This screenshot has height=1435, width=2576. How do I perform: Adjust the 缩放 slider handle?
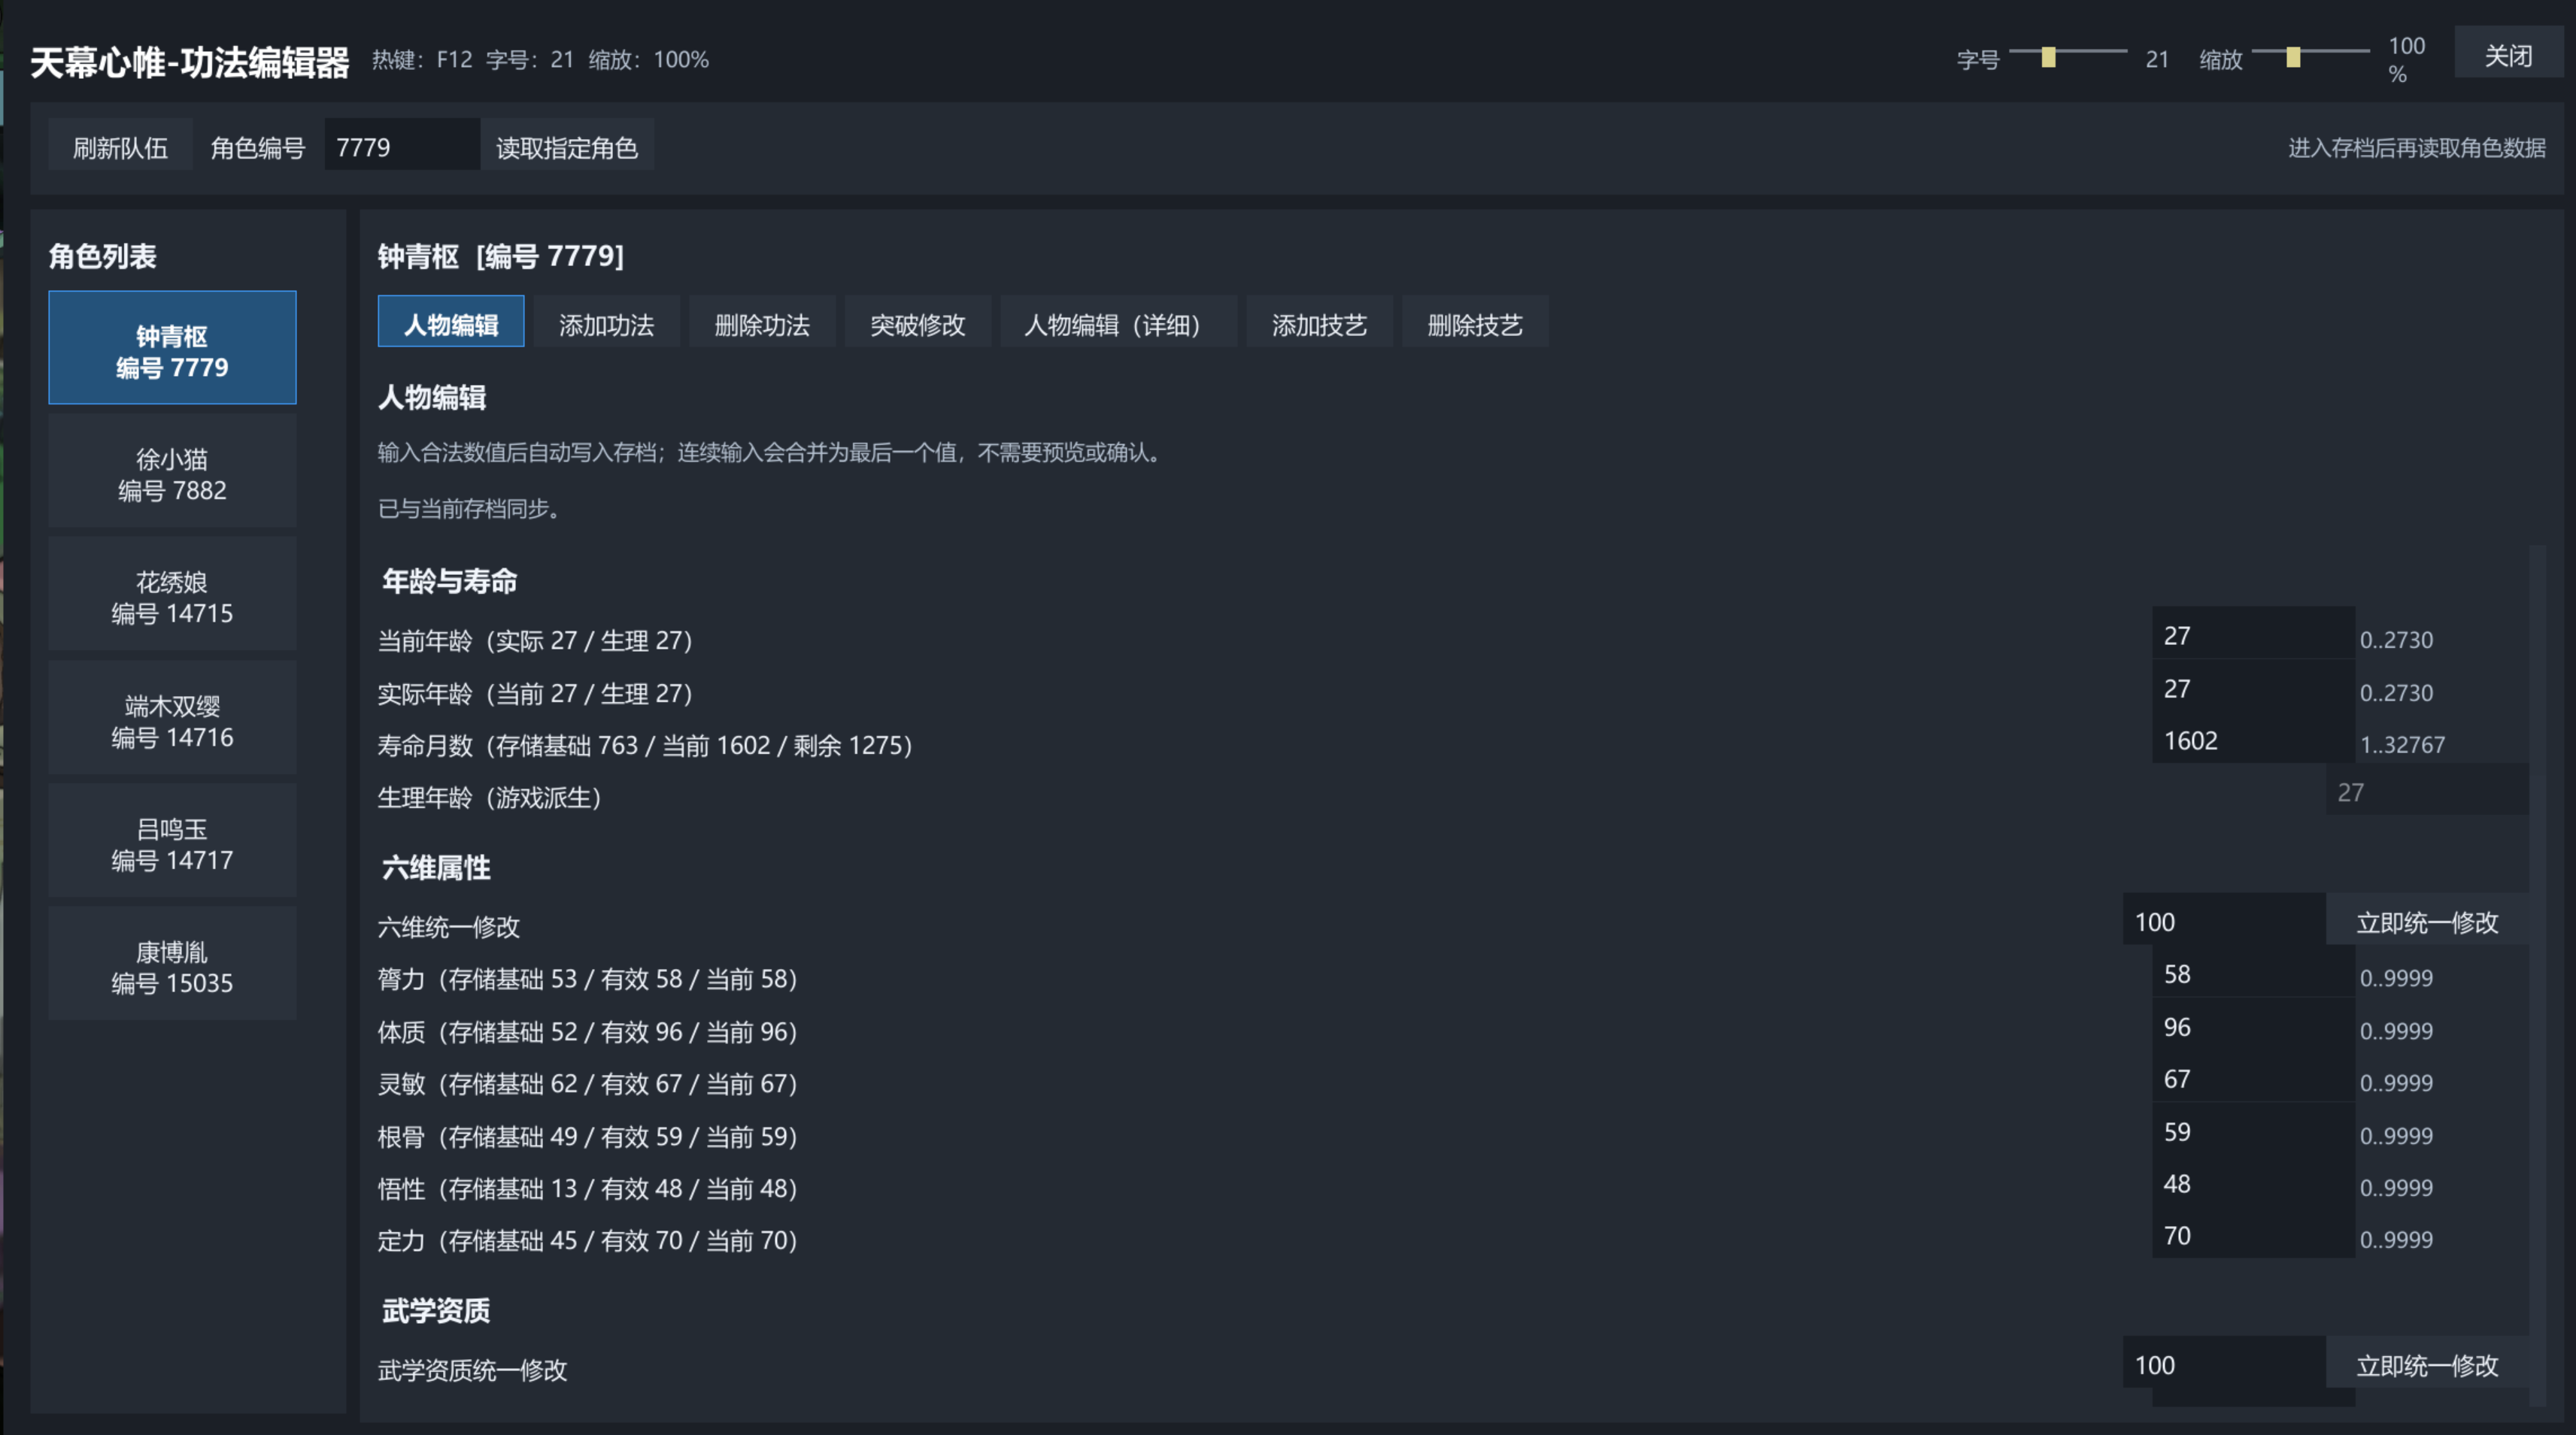pyautogui.click(x=2293, y=57)
